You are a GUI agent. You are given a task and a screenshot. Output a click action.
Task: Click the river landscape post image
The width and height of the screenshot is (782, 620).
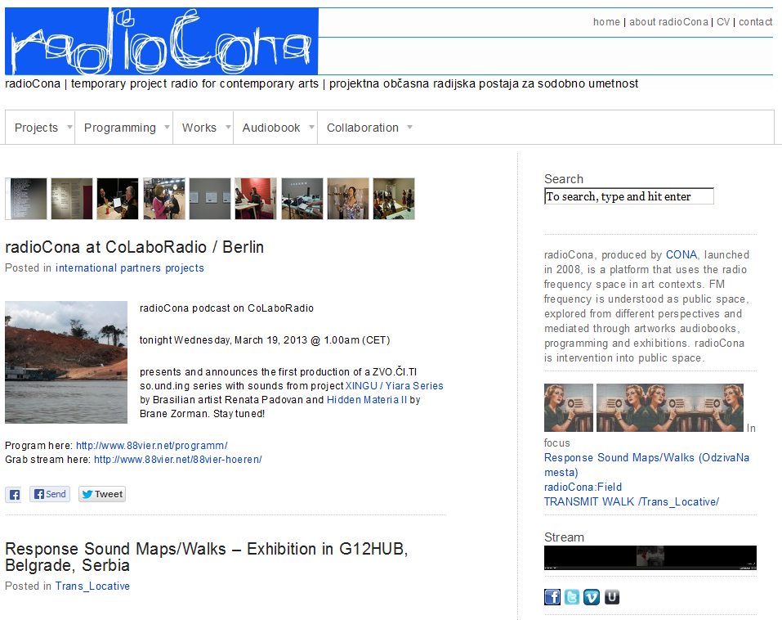click(x=66, y=362)
